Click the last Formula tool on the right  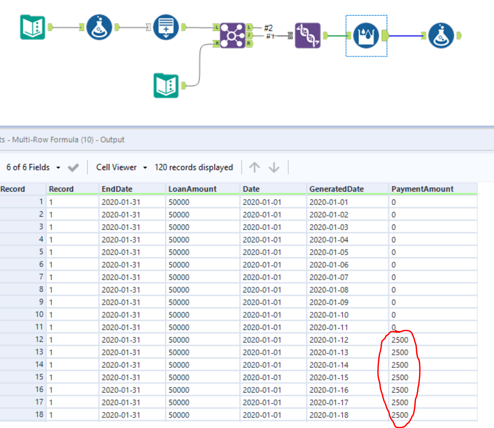click(441, 35)
